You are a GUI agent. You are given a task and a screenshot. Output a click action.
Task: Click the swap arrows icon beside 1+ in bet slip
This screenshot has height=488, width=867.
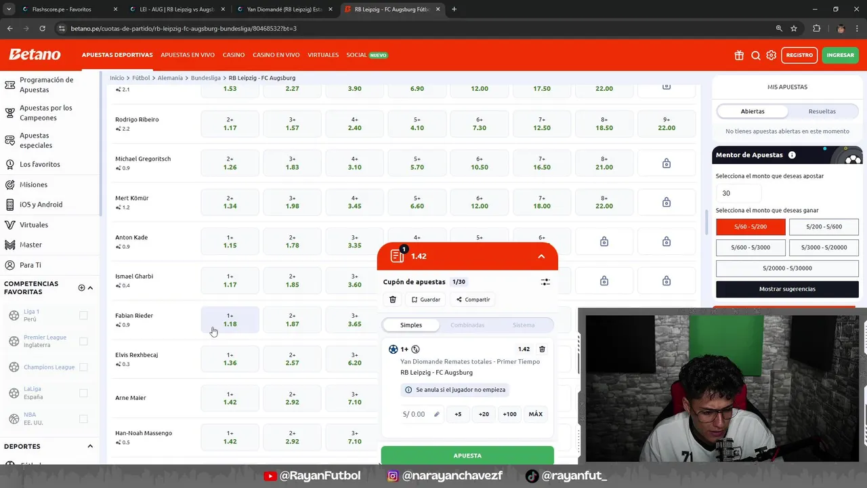pyautogui.click(x=416, y=349)
